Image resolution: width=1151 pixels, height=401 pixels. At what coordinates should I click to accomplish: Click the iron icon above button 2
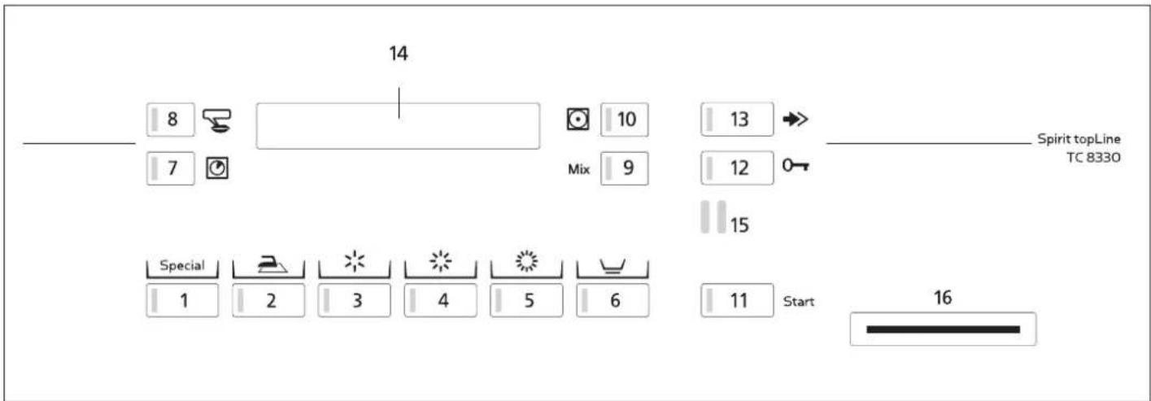point(268,265)
